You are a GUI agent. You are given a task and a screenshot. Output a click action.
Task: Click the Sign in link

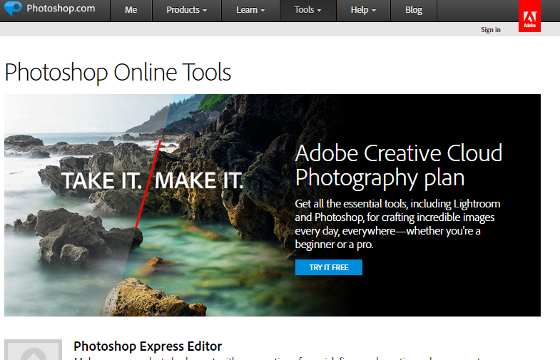coord(490,30)
